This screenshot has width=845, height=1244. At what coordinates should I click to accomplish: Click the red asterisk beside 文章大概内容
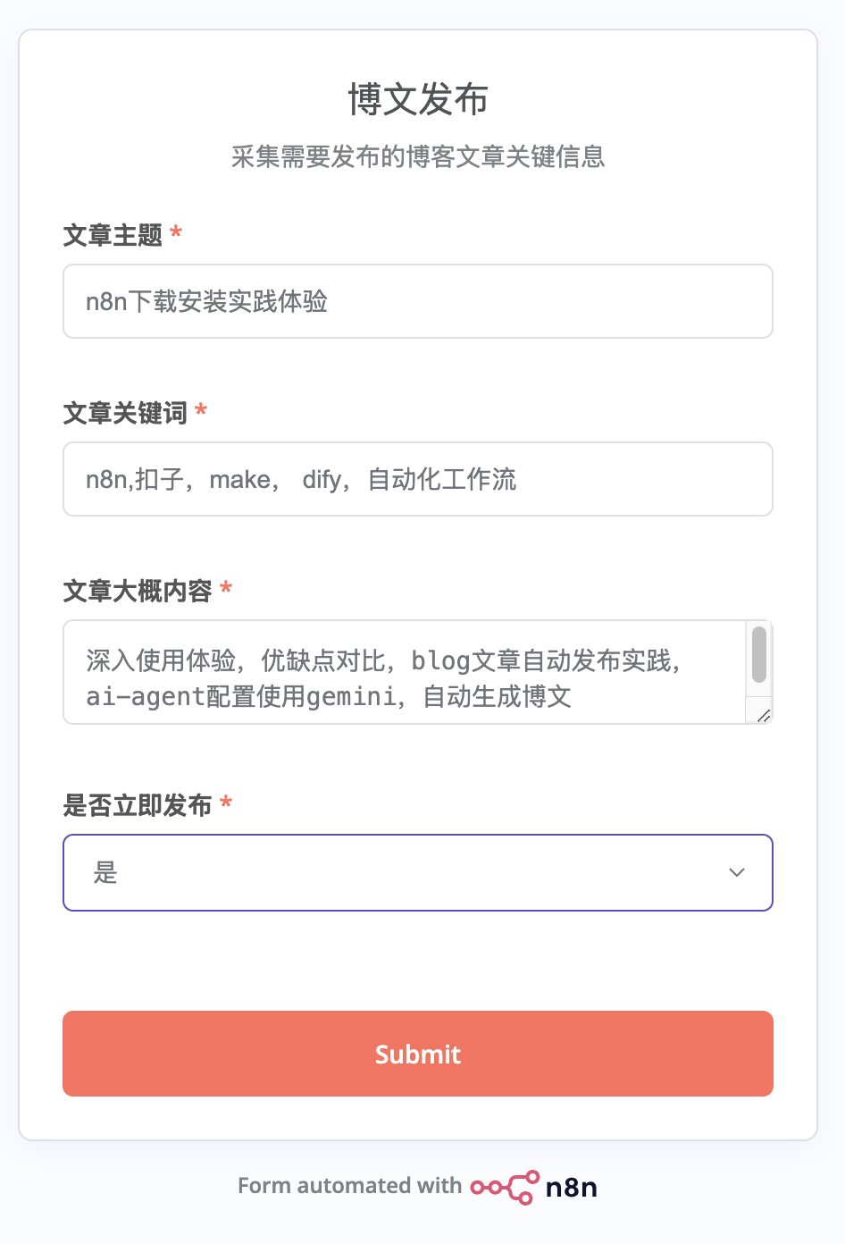226,589
